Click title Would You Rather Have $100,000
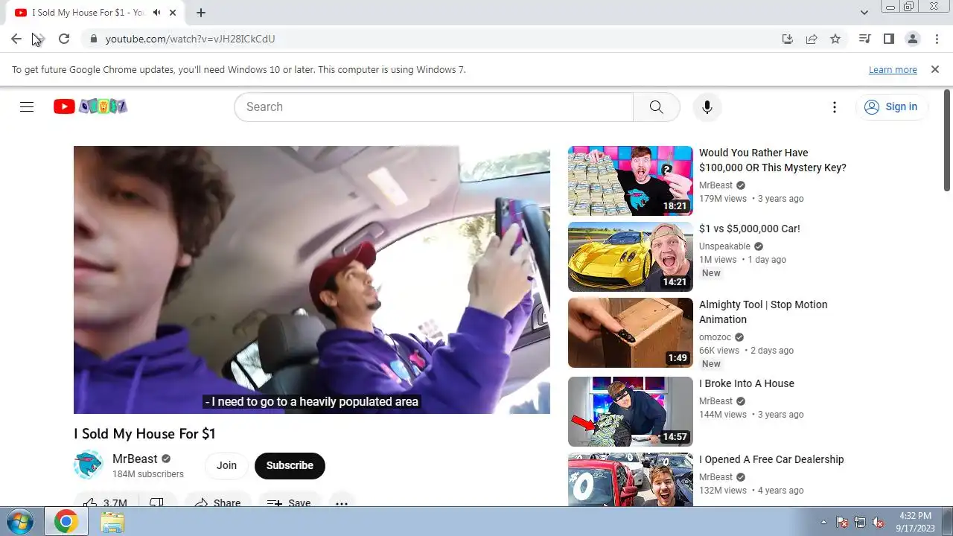Viewport: 953px width, 536px height. [x=773, y=160]
